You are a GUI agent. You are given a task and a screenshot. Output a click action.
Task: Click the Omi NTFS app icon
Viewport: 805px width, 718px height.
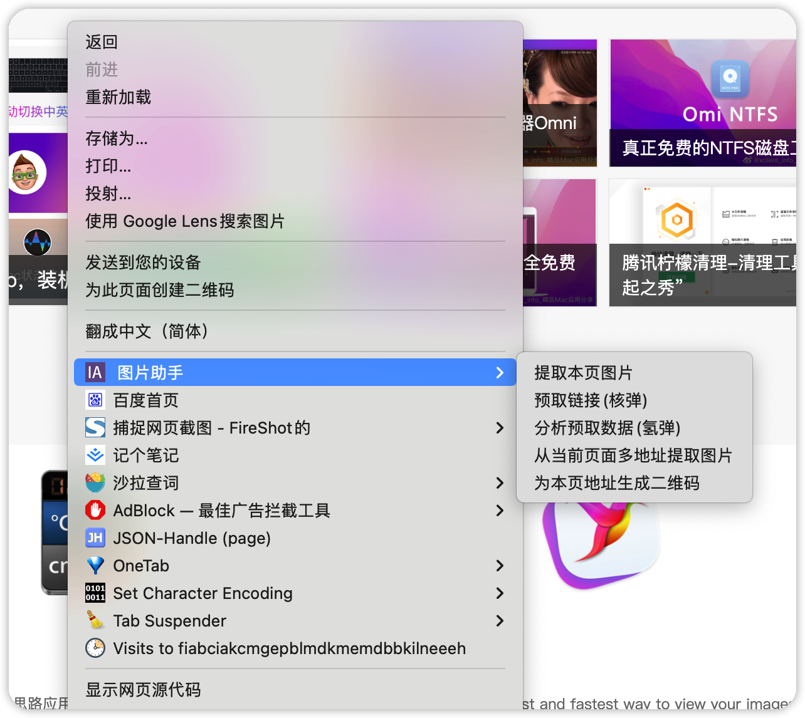tap(730, 79)
